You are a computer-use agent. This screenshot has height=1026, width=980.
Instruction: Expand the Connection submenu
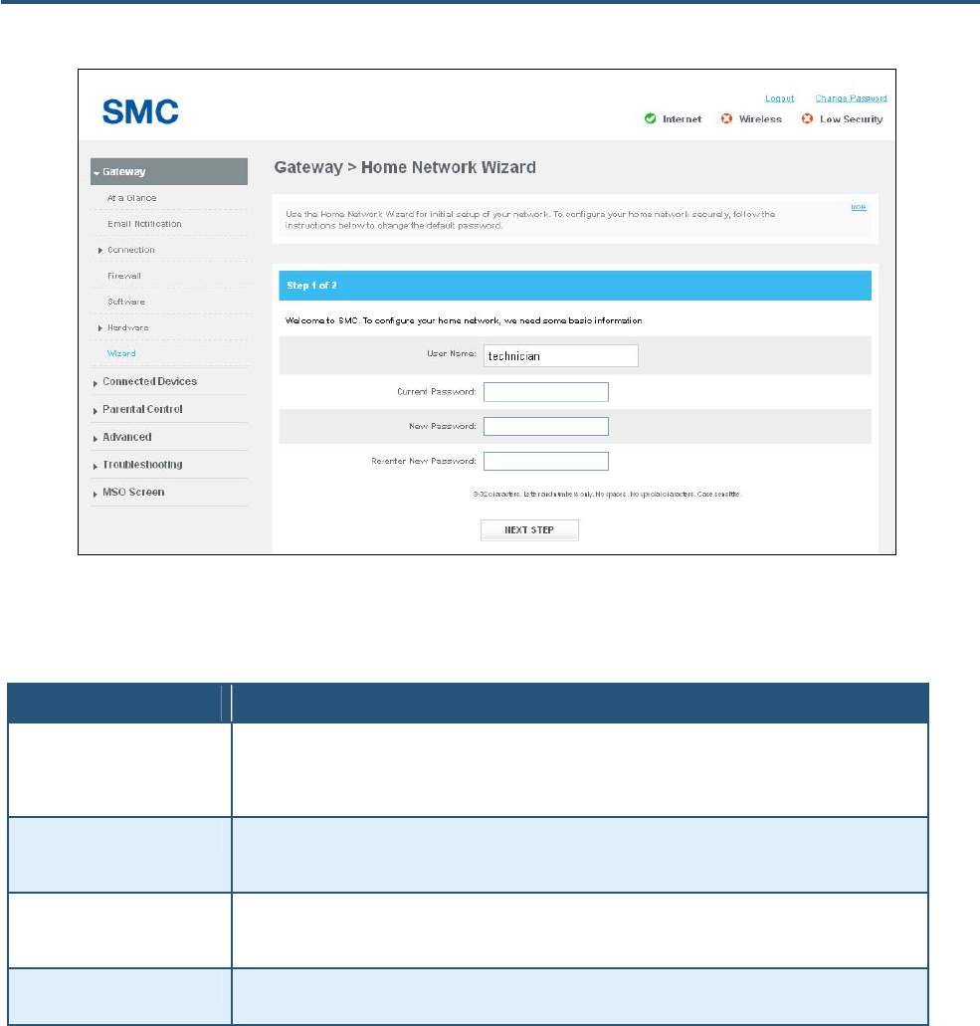[x=131, y=250]
